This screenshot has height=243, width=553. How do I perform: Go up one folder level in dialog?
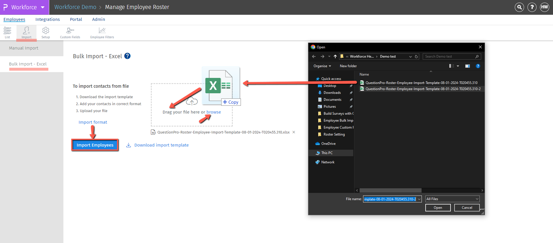coord(335,56)
